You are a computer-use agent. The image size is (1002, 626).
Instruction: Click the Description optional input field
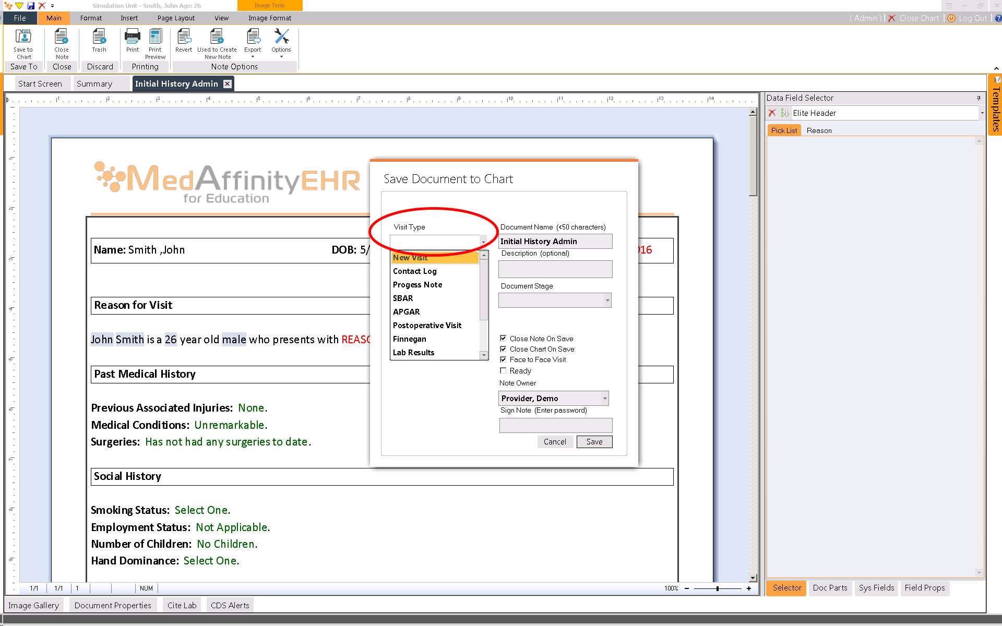[x=555, y=269]
